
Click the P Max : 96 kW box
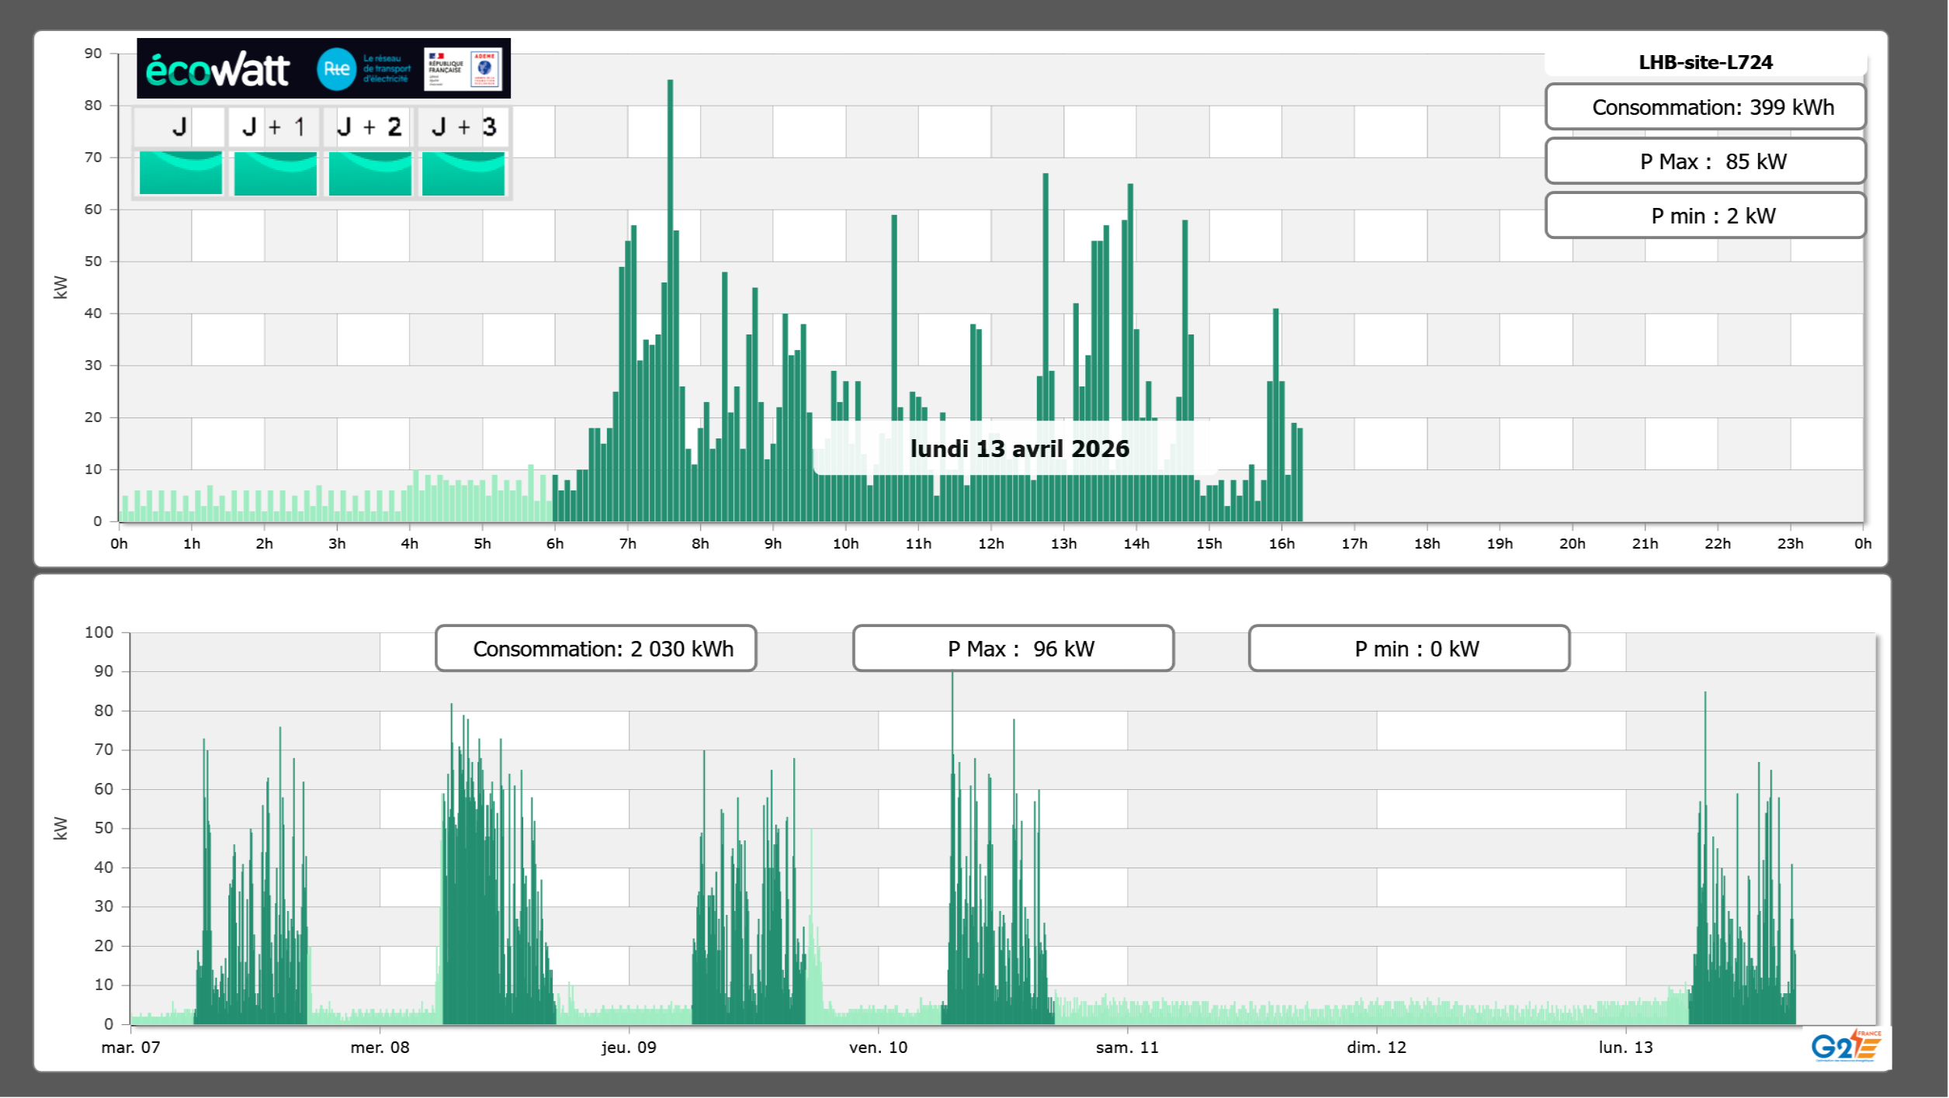point(1013,649)
